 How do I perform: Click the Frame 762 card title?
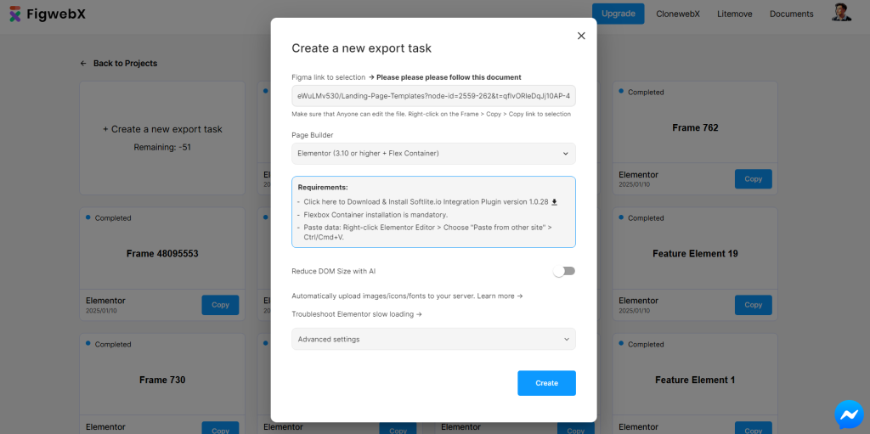[695, 127]
